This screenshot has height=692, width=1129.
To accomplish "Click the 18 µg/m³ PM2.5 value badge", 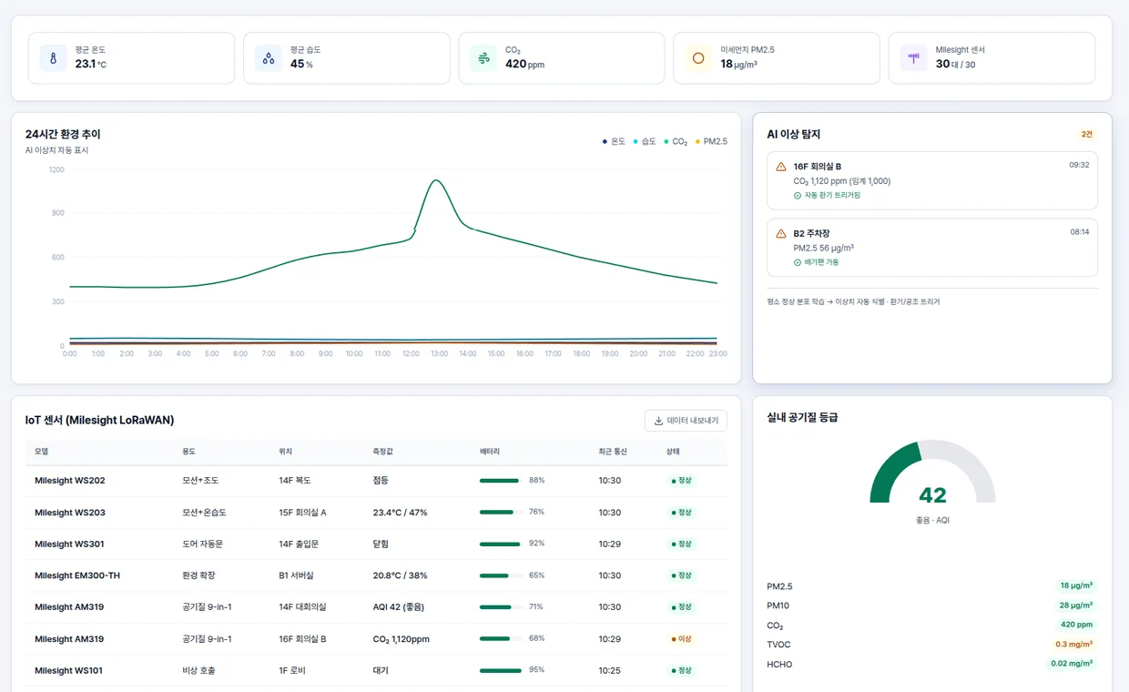I will 1076,586.
